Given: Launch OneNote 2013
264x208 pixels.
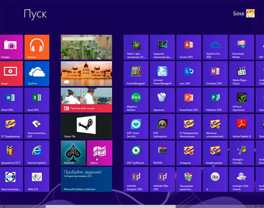Looking at the screenshot, I should (215, 73).
